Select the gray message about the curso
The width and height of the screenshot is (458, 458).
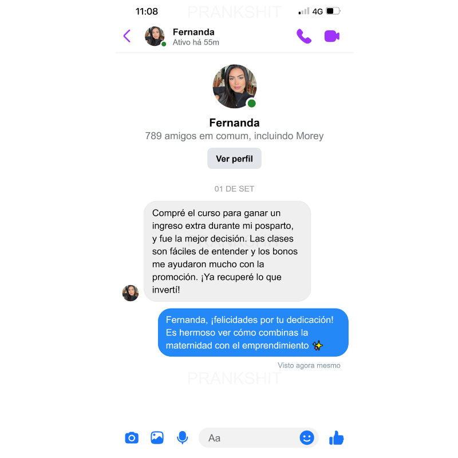[227, 251]
